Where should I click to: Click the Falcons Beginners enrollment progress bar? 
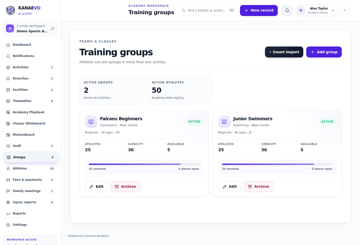pyautogui.click(x=144, y=164)
